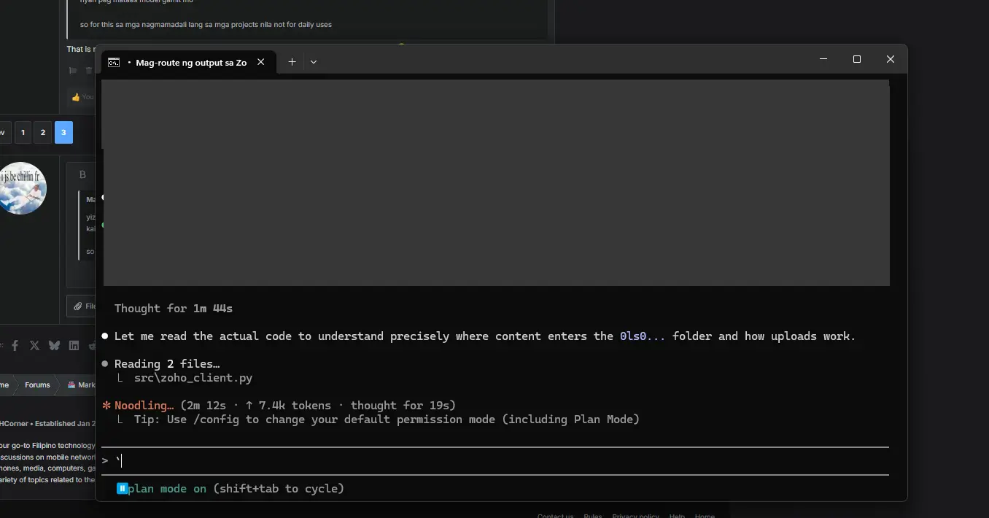The height and width of the screenshot is (518, 989).
Task: Toggle bold formatting in the forum reply editor
Action: [82, 174]
